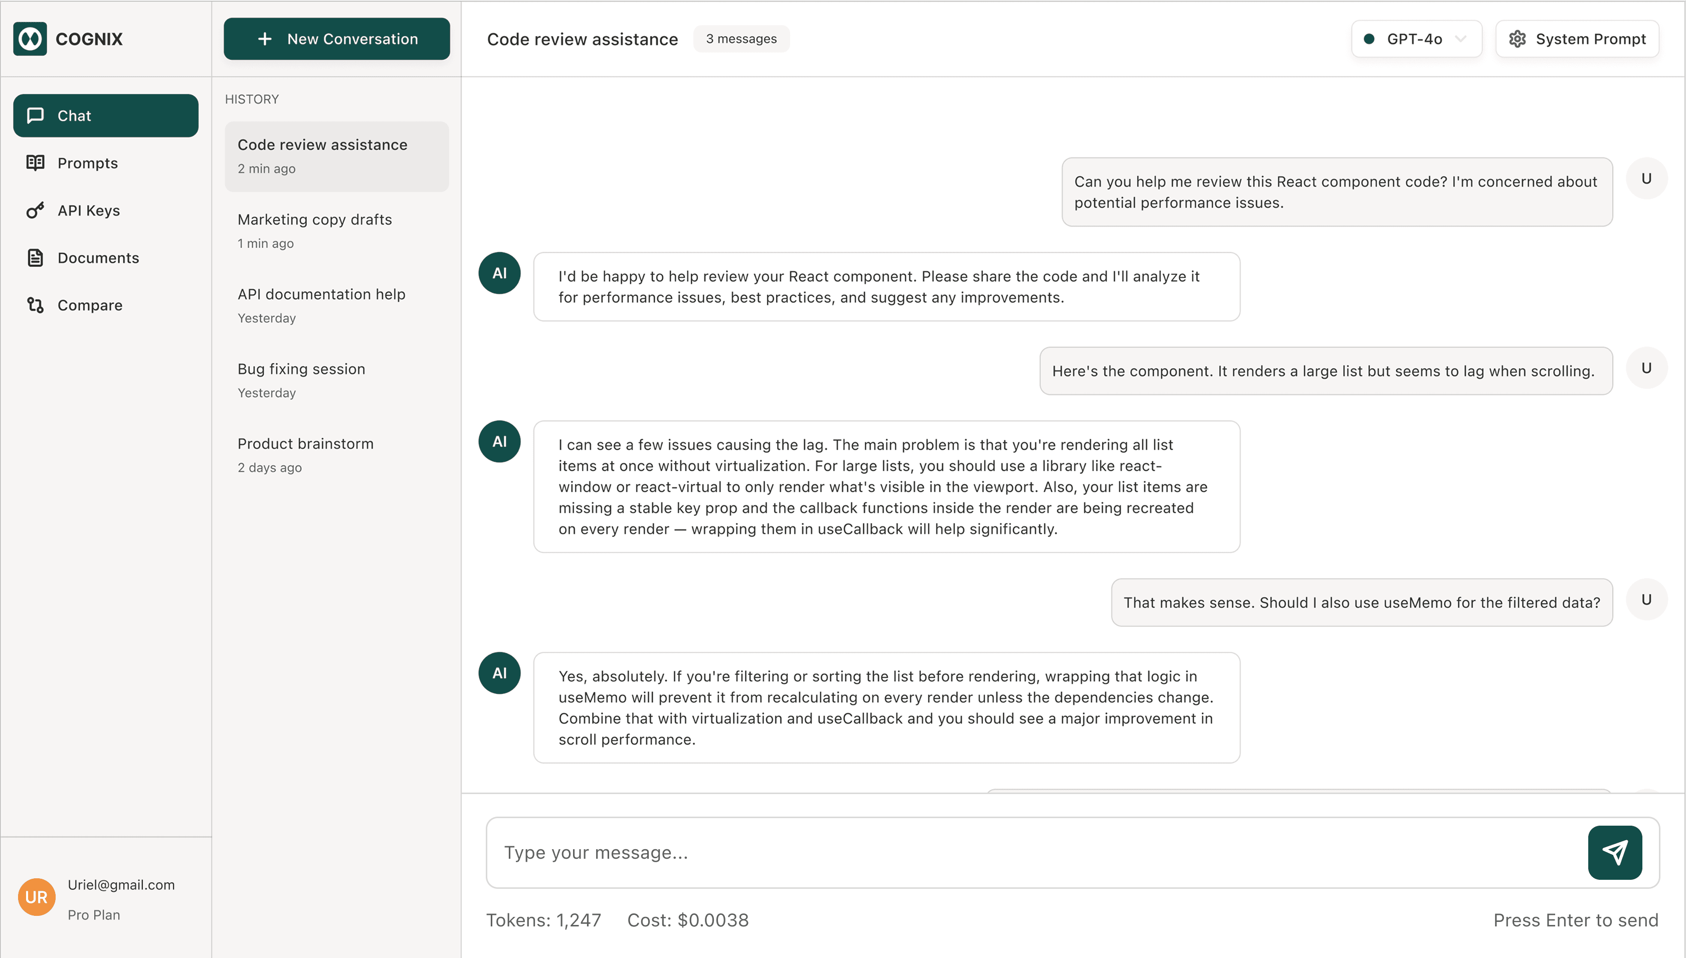Click the Prompts book icon in sidebar
Viewport: 1686px width, 958px height.
[36, 162]
